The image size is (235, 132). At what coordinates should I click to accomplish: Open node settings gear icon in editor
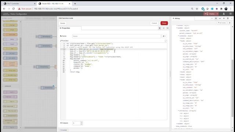160,28
